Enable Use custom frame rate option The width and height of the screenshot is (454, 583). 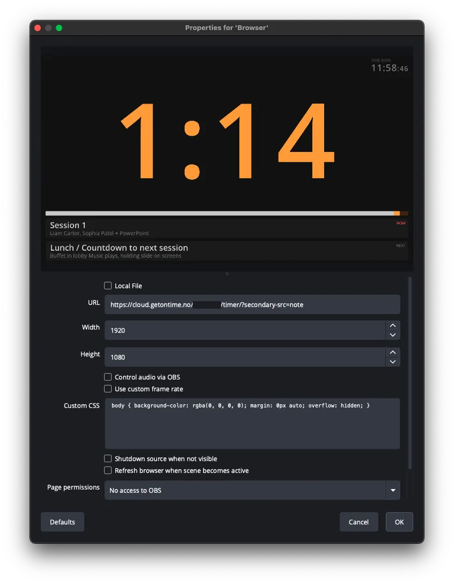[108, 389]
